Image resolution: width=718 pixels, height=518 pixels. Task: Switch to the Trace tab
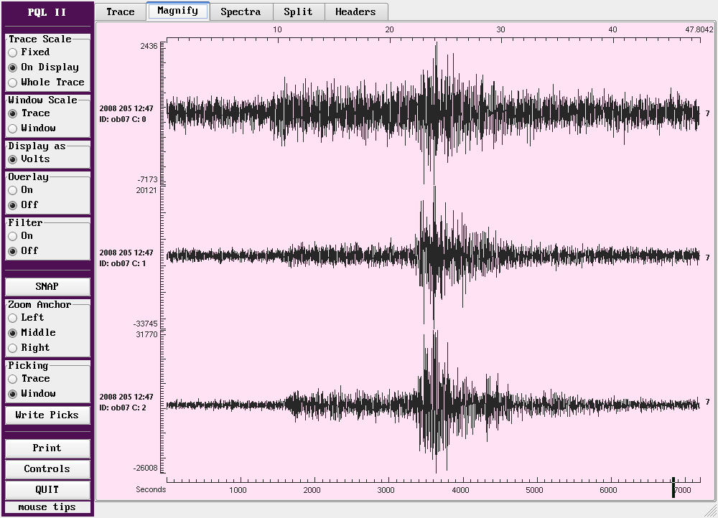coord(120,11)
